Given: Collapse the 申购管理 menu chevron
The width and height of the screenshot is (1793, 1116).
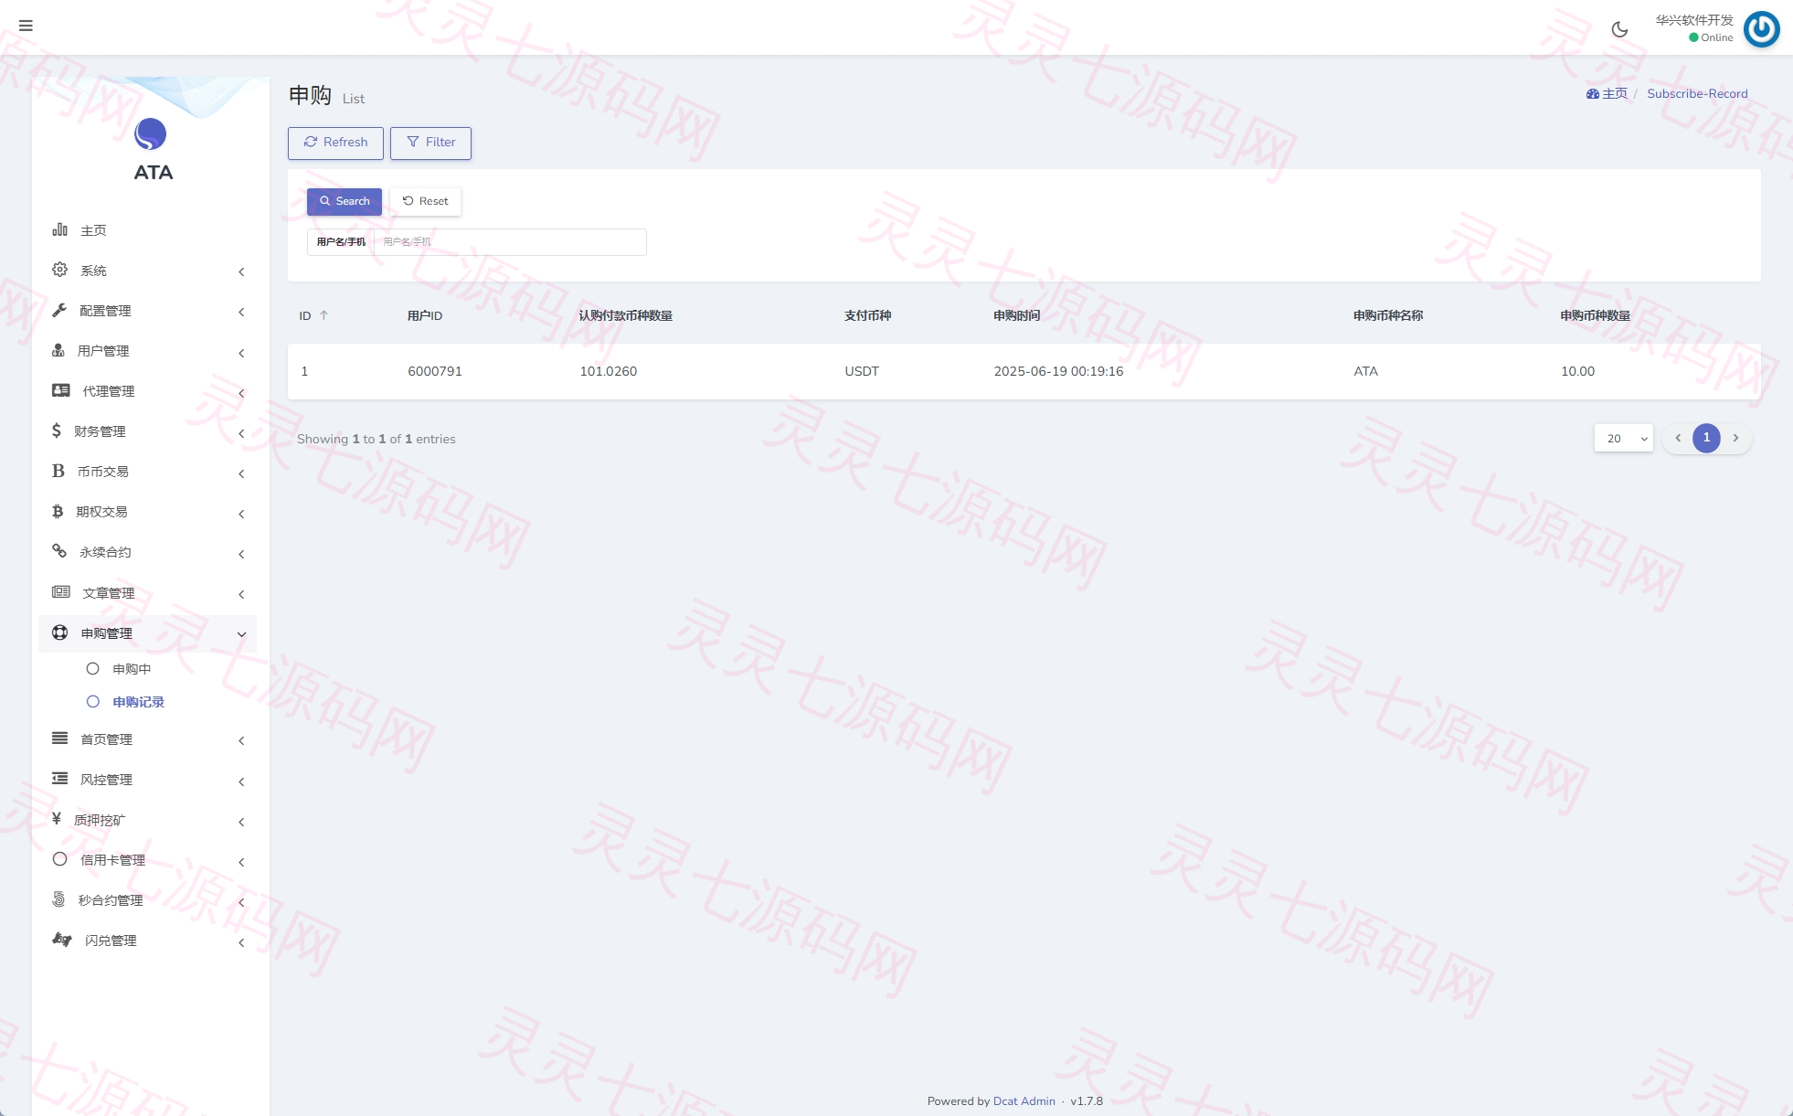Looking at the screenshot, I should (241, 634).
